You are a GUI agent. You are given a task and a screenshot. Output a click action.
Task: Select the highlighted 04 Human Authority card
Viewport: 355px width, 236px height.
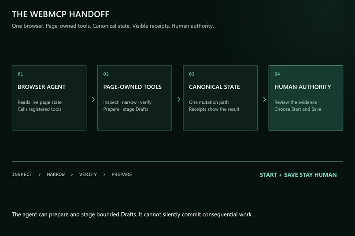tap(306, 98)
